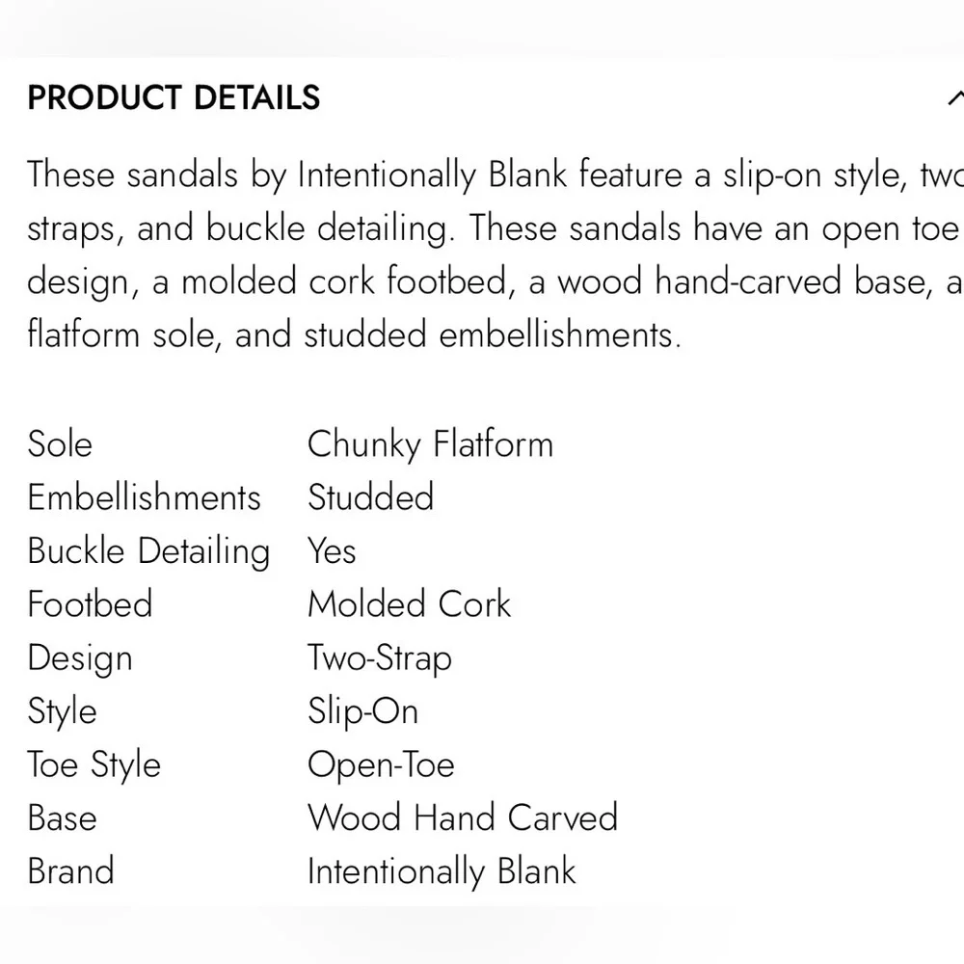964x964 pixels.
Task: Click the Molded Cork value
Action: point(410,603)
